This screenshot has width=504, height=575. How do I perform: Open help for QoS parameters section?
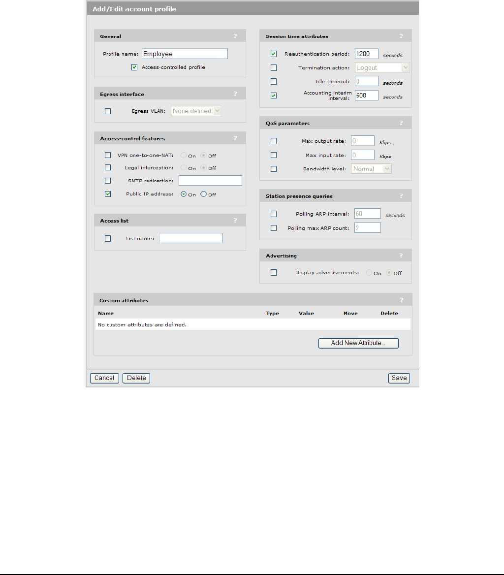tap(401, 123)
